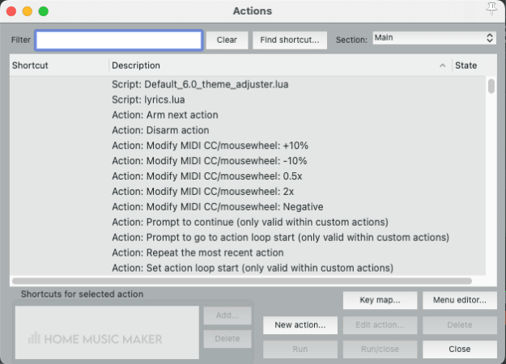
Task: Click the shortcuts list box for selected action
Action: click(107, 332)
